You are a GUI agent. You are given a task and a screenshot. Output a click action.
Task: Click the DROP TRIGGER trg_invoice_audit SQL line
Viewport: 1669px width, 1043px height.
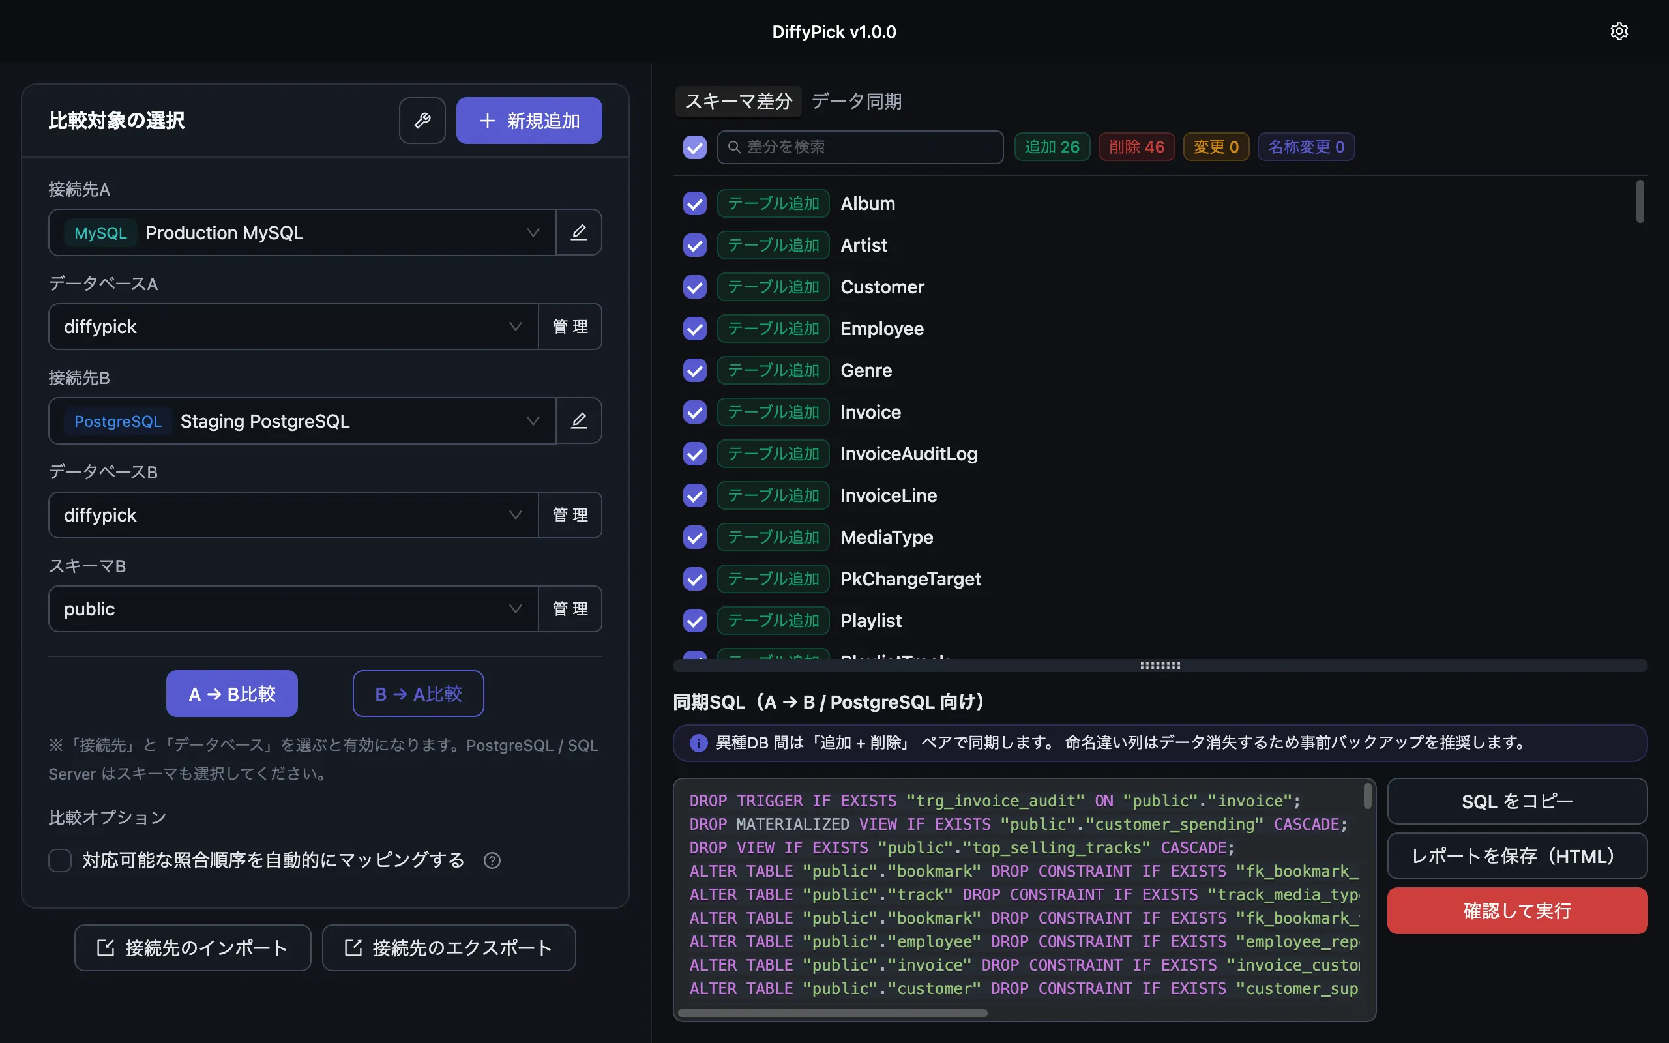pos(994,801)
